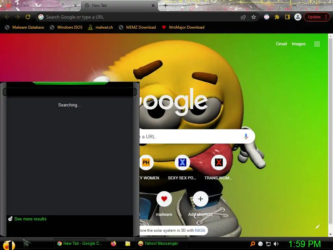Click the magnifier tray icon
Screen dimensions: 333x250
252,244
